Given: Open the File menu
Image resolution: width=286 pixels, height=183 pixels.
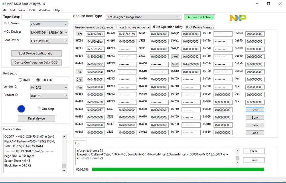Looking at the screenshot, I should coord(4,10).
